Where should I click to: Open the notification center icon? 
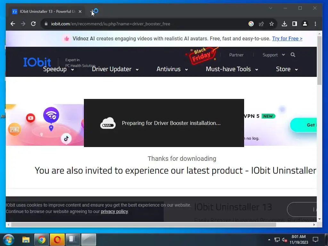point(315,240)
